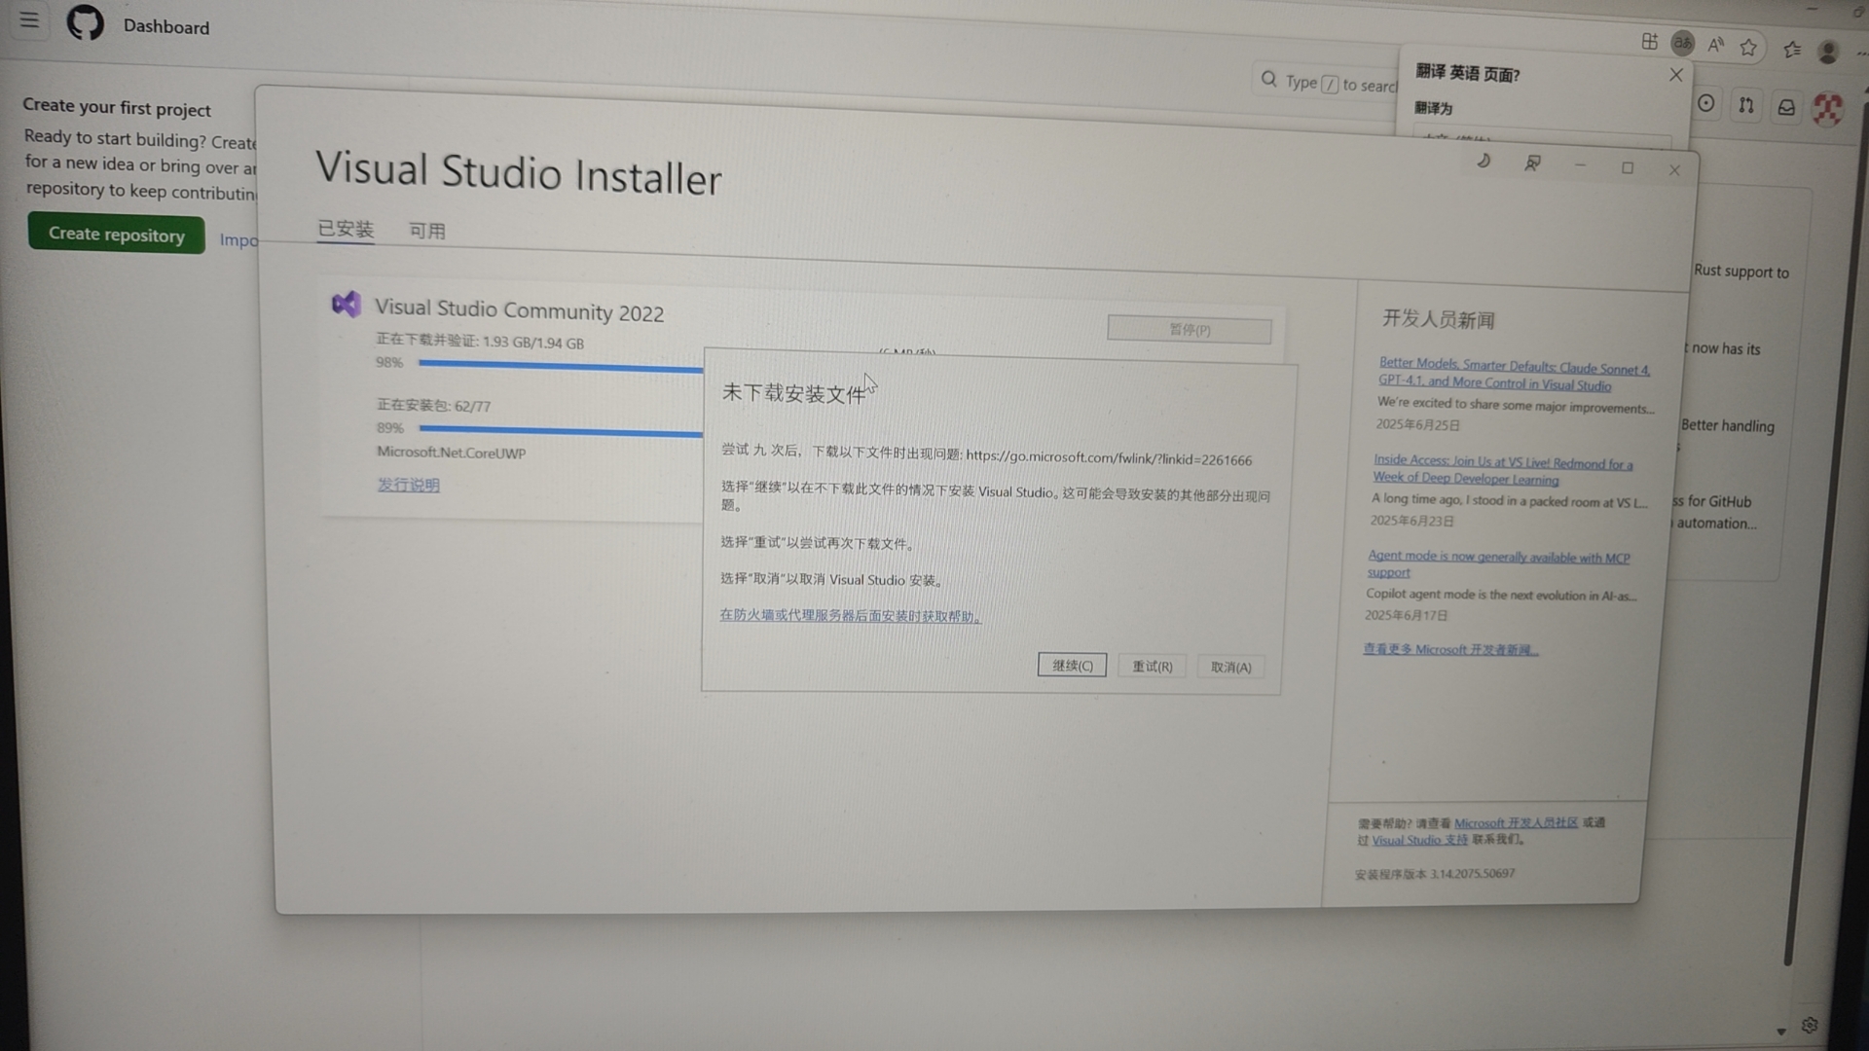This screenshot has width=1869, height=1051.
Task: Switch to the 可用 tab
Action: (427, 232)
